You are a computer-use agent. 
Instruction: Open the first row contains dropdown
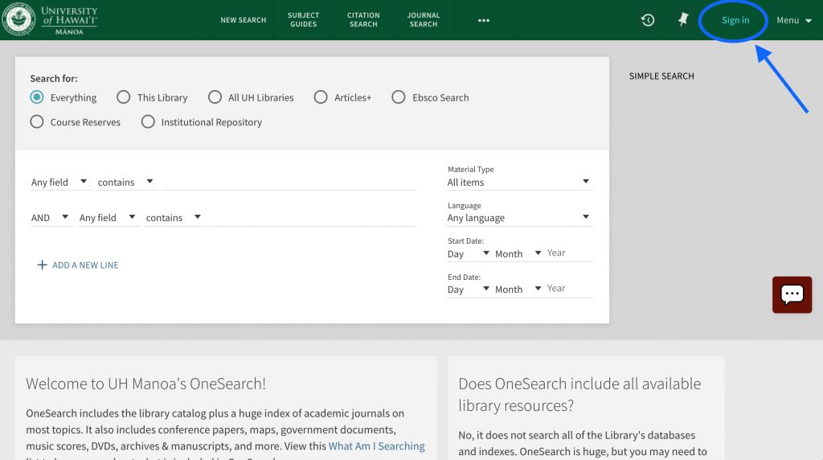click(126, 183)
